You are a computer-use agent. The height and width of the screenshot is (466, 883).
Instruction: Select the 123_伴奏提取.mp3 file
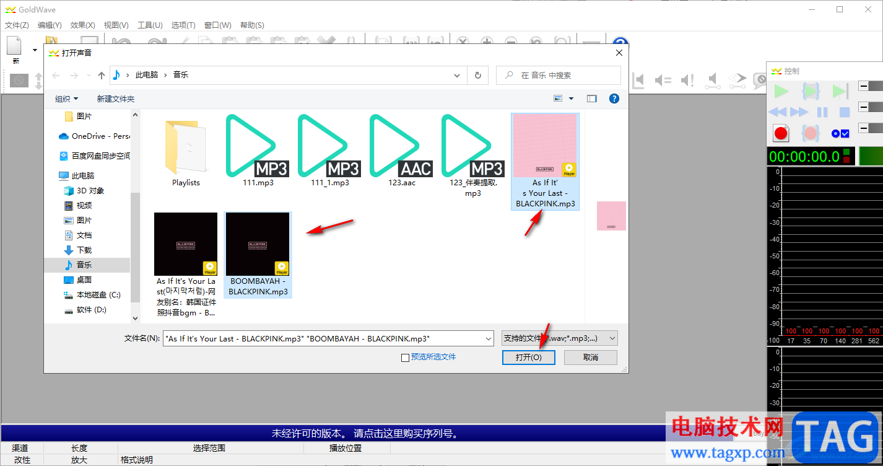[x=473, y=156]
